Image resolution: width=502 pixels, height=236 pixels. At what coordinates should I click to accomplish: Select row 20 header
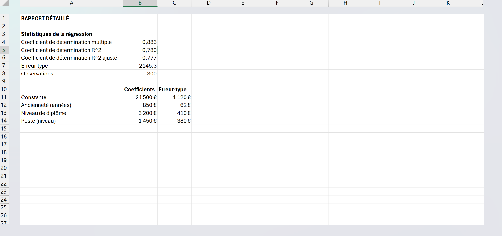pos(5,168)
